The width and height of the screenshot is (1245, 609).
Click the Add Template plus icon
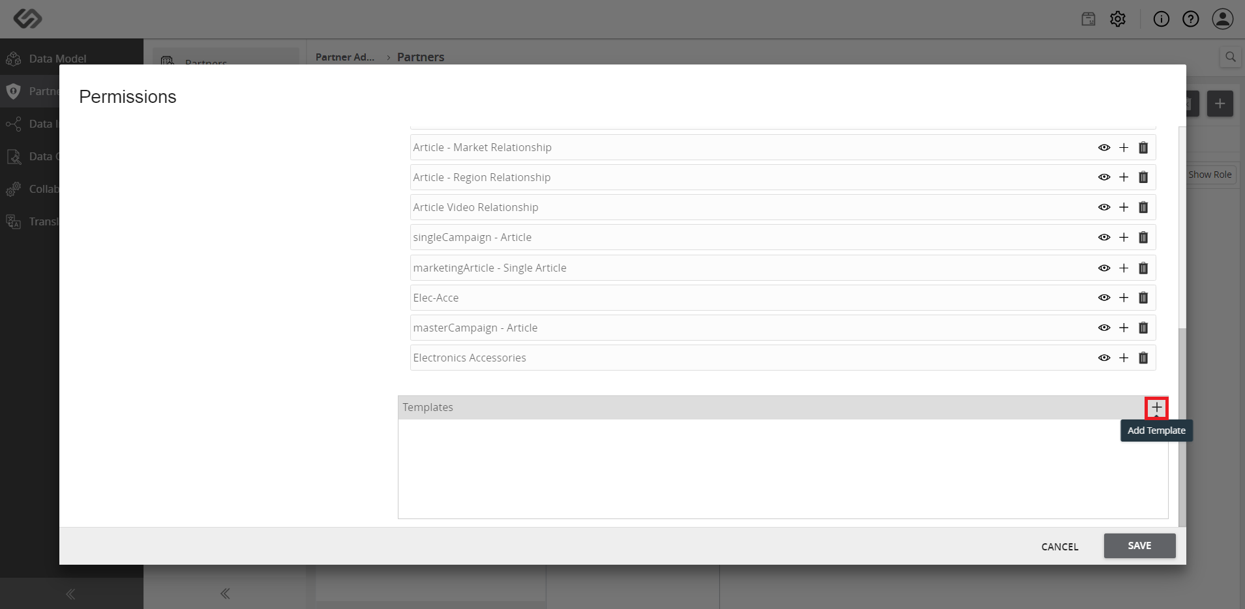1156,408
